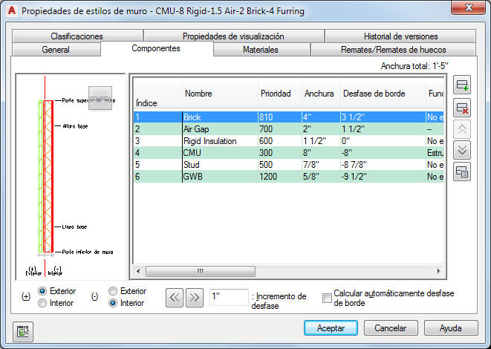The width and height of the screenshot is (491, 349).
Task: Click the Cancelar button
Action: click(391, 328)
